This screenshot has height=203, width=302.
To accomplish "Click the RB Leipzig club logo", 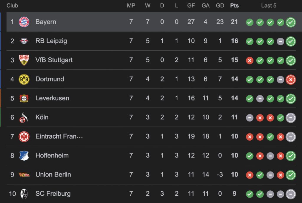I will pyautogui.click(x=24, y=41).
